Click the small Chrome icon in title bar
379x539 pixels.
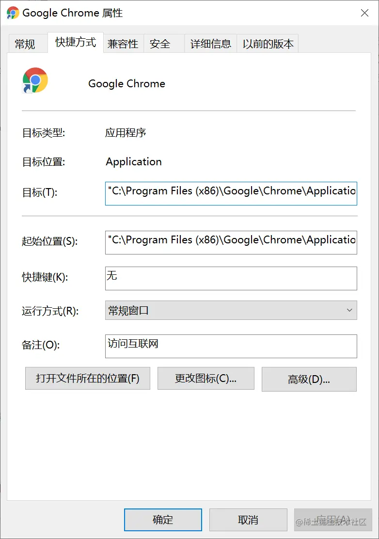[x=12, y=13]
